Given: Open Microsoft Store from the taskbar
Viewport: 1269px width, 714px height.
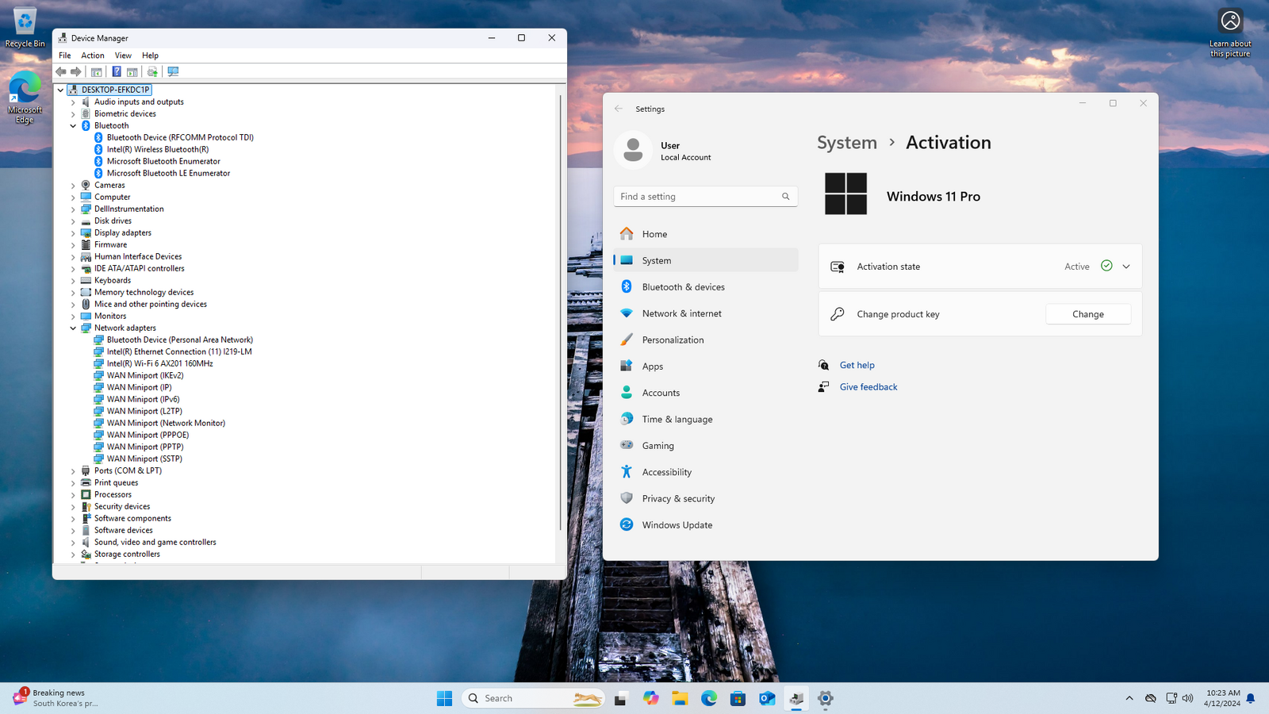Looking at the screenshot, I should [738, 698].
